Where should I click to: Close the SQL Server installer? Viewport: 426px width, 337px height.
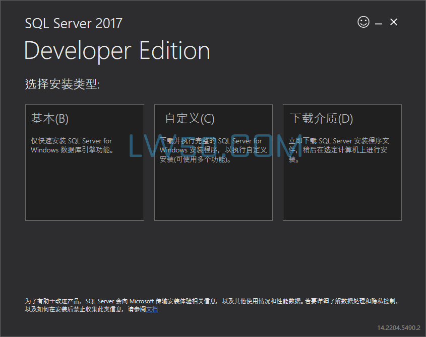[393, 22]
